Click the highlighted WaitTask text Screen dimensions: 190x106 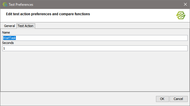10,38
